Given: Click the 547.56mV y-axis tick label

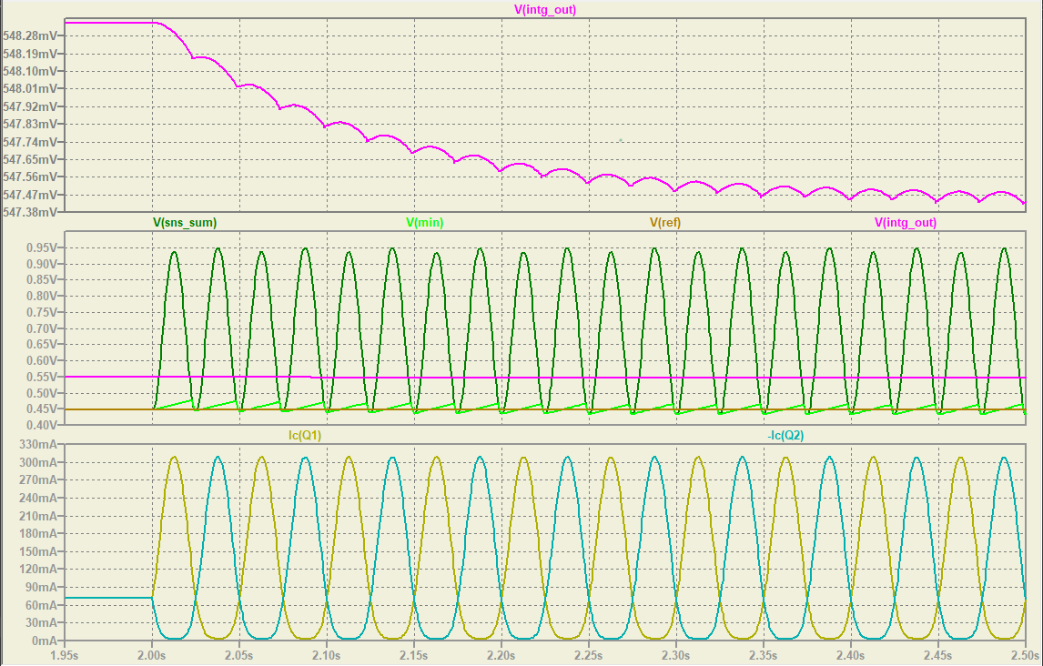Looking at the screenshot, I should (x=30, y=177).
